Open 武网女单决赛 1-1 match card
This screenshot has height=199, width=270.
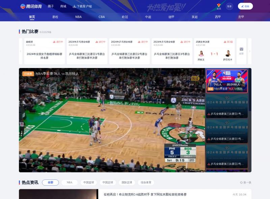(214, 51)
